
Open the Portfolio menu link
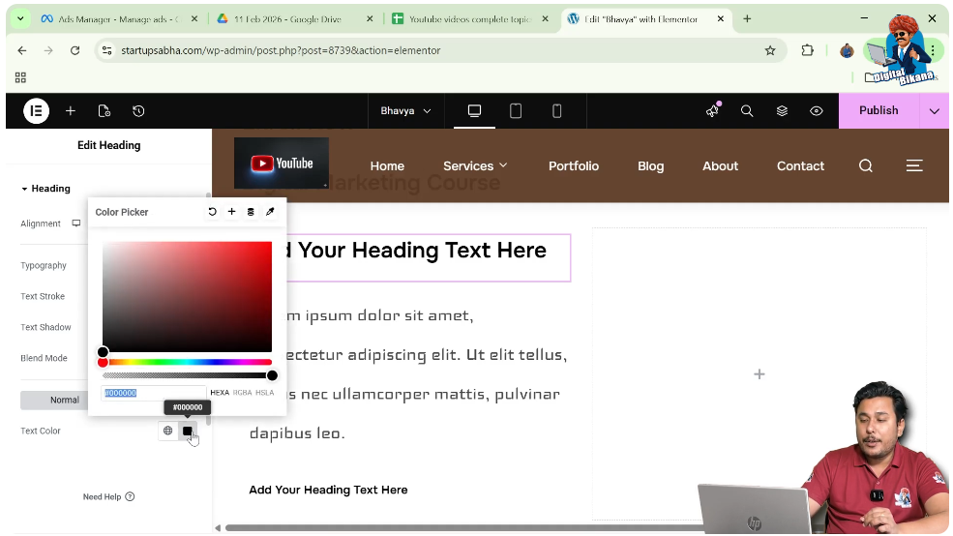(x=574, y=165)
